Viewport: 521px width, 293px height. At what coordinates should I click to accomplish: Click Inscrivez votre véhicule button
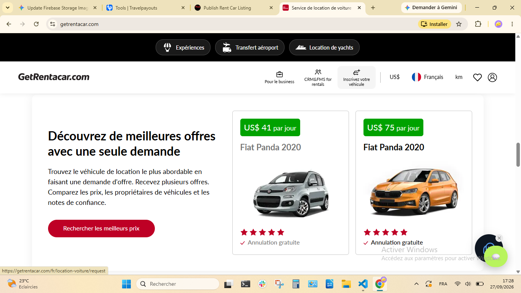357,77
